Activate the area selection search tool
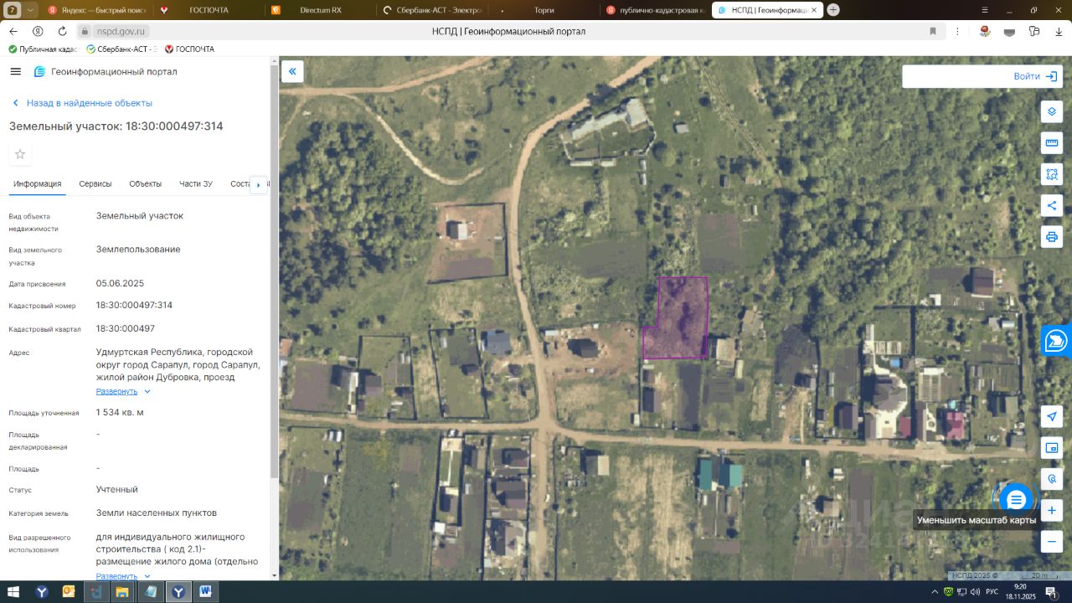The width and height of the screenshot is (1072, 603). pos(1052,174)
